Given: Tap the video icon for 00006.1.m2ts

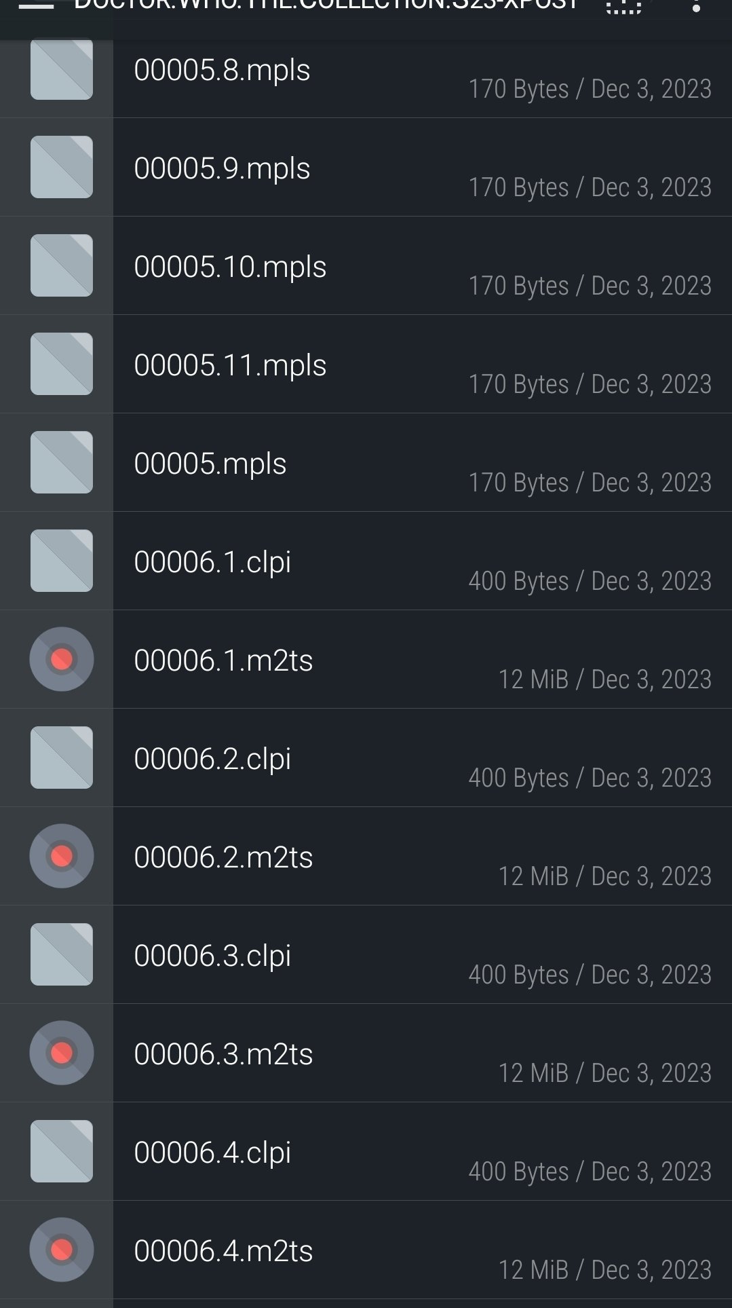Looking at the screenshot, I should click(x=61, y=659).
